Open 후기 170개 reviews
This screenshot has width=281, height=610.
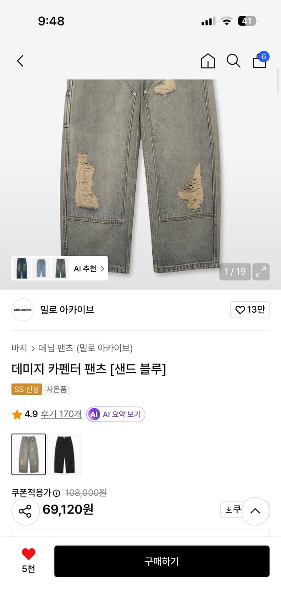pos(61,414)
